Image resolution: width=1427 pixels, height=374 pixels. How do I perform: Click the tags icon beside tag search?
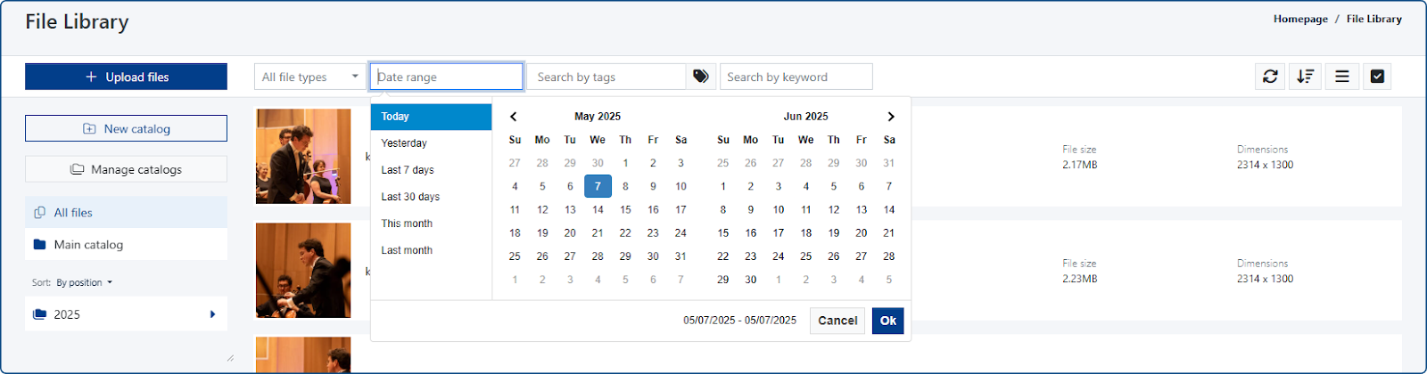coord(701,77)
